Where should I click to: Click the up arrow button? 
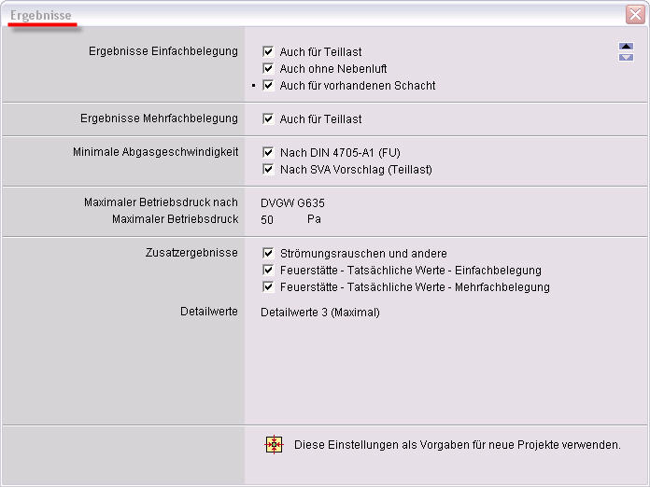(x=626, y=47)
